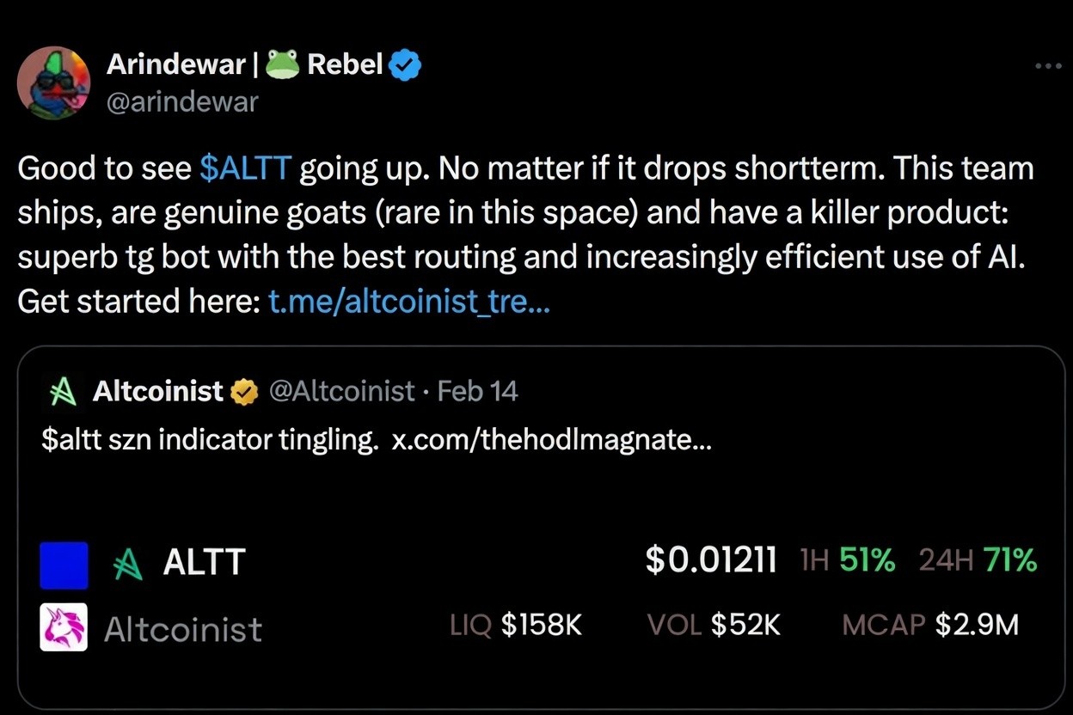Click the Altcoinist unicorn avatar

click(63, 628)
